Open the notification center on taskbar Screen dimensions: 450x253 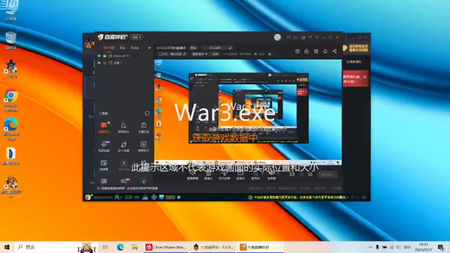point(441,247)
